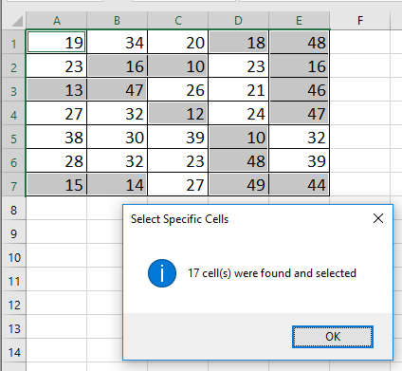
Task: Select column A header
Action: pos(57,21)
